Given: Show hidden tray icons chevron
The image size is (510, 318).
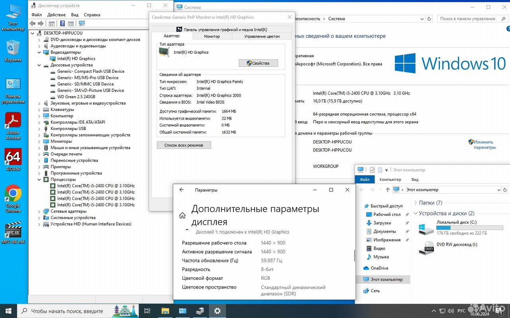Looking at the screenshot, I should point(433,311).
